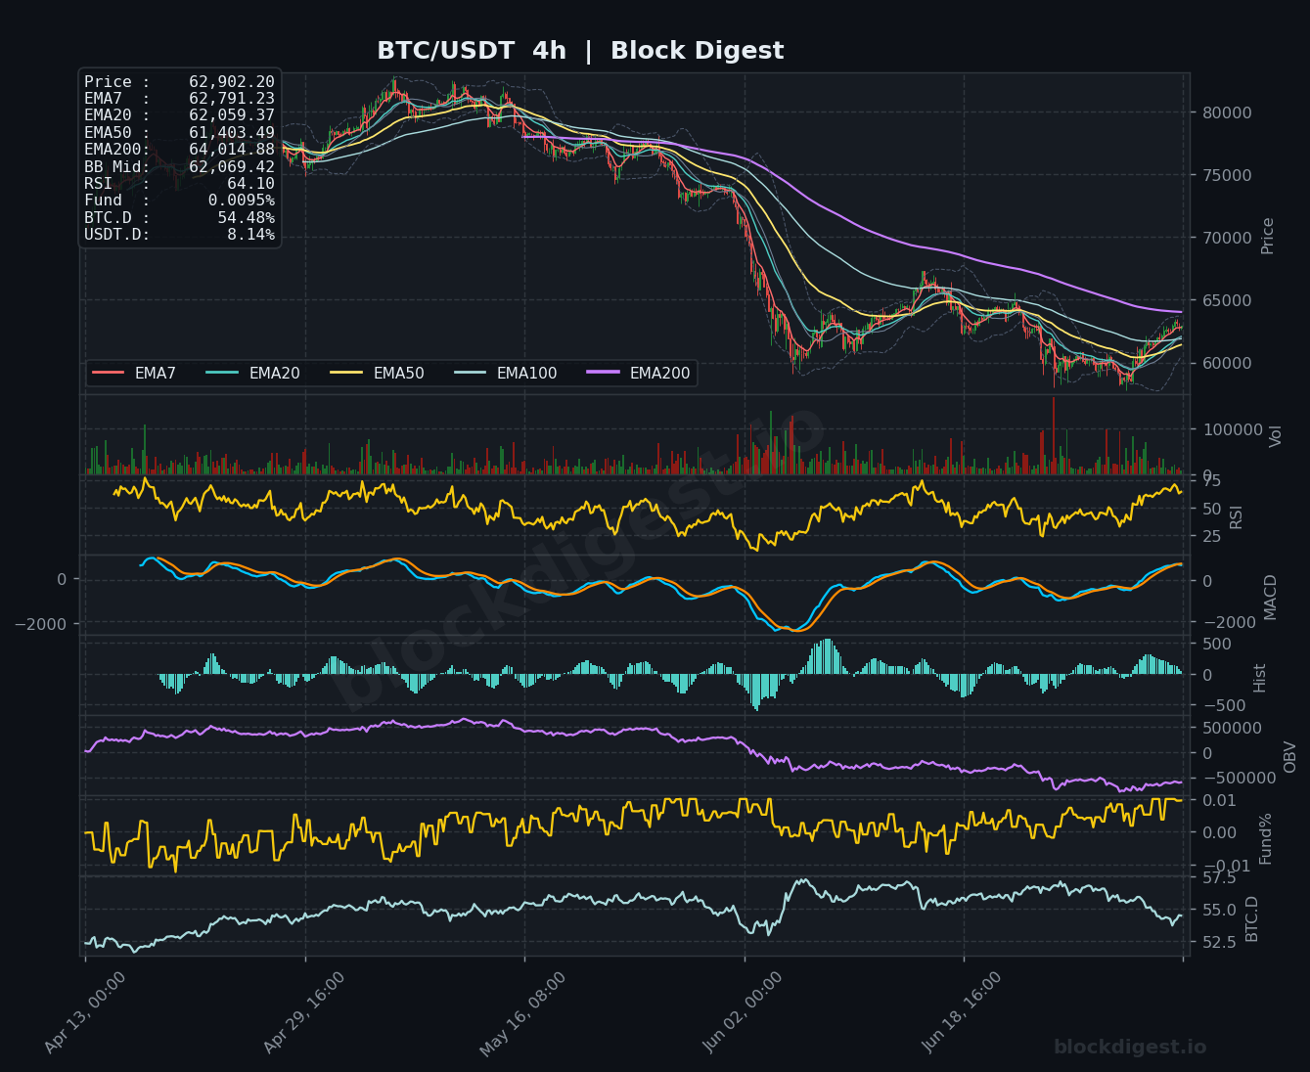This screenshot has width=1310, height=1072.
Task: Click the EMA200 legend entry
Action: [639, 373]
